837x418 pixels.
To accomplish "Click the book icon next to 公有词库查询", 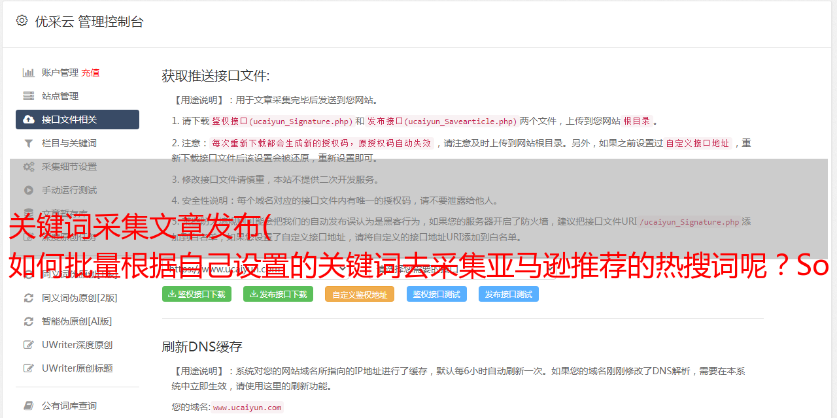I will click(x=29, y=406).
